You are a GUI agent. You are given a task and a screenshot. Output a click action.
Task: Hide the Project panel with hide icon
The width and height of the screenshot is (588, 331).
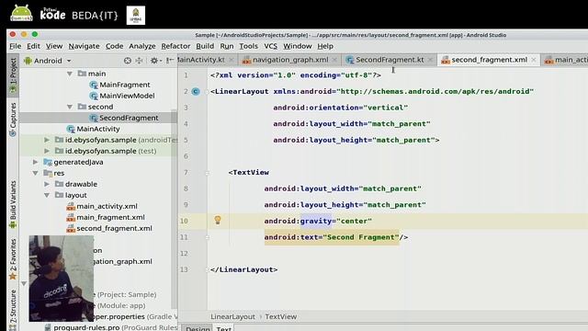[170, 61]
